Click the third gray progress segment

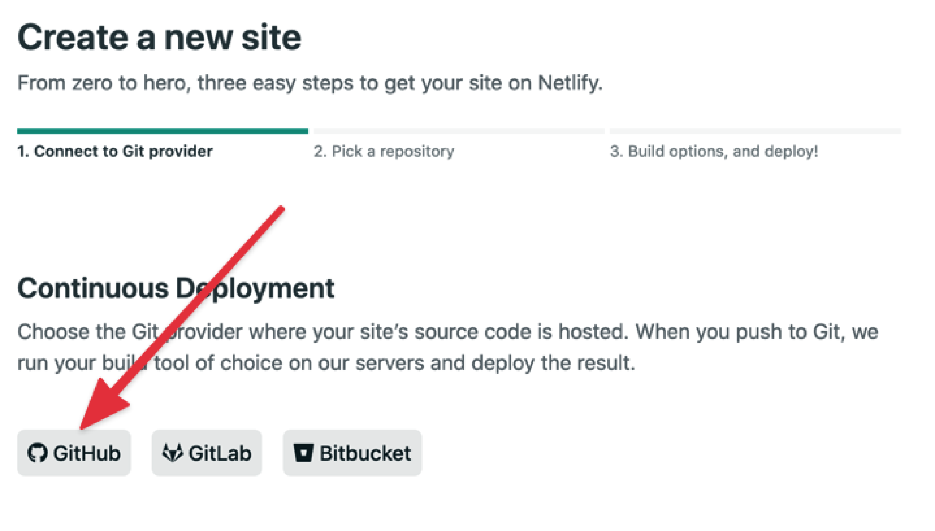click(755, 131)
